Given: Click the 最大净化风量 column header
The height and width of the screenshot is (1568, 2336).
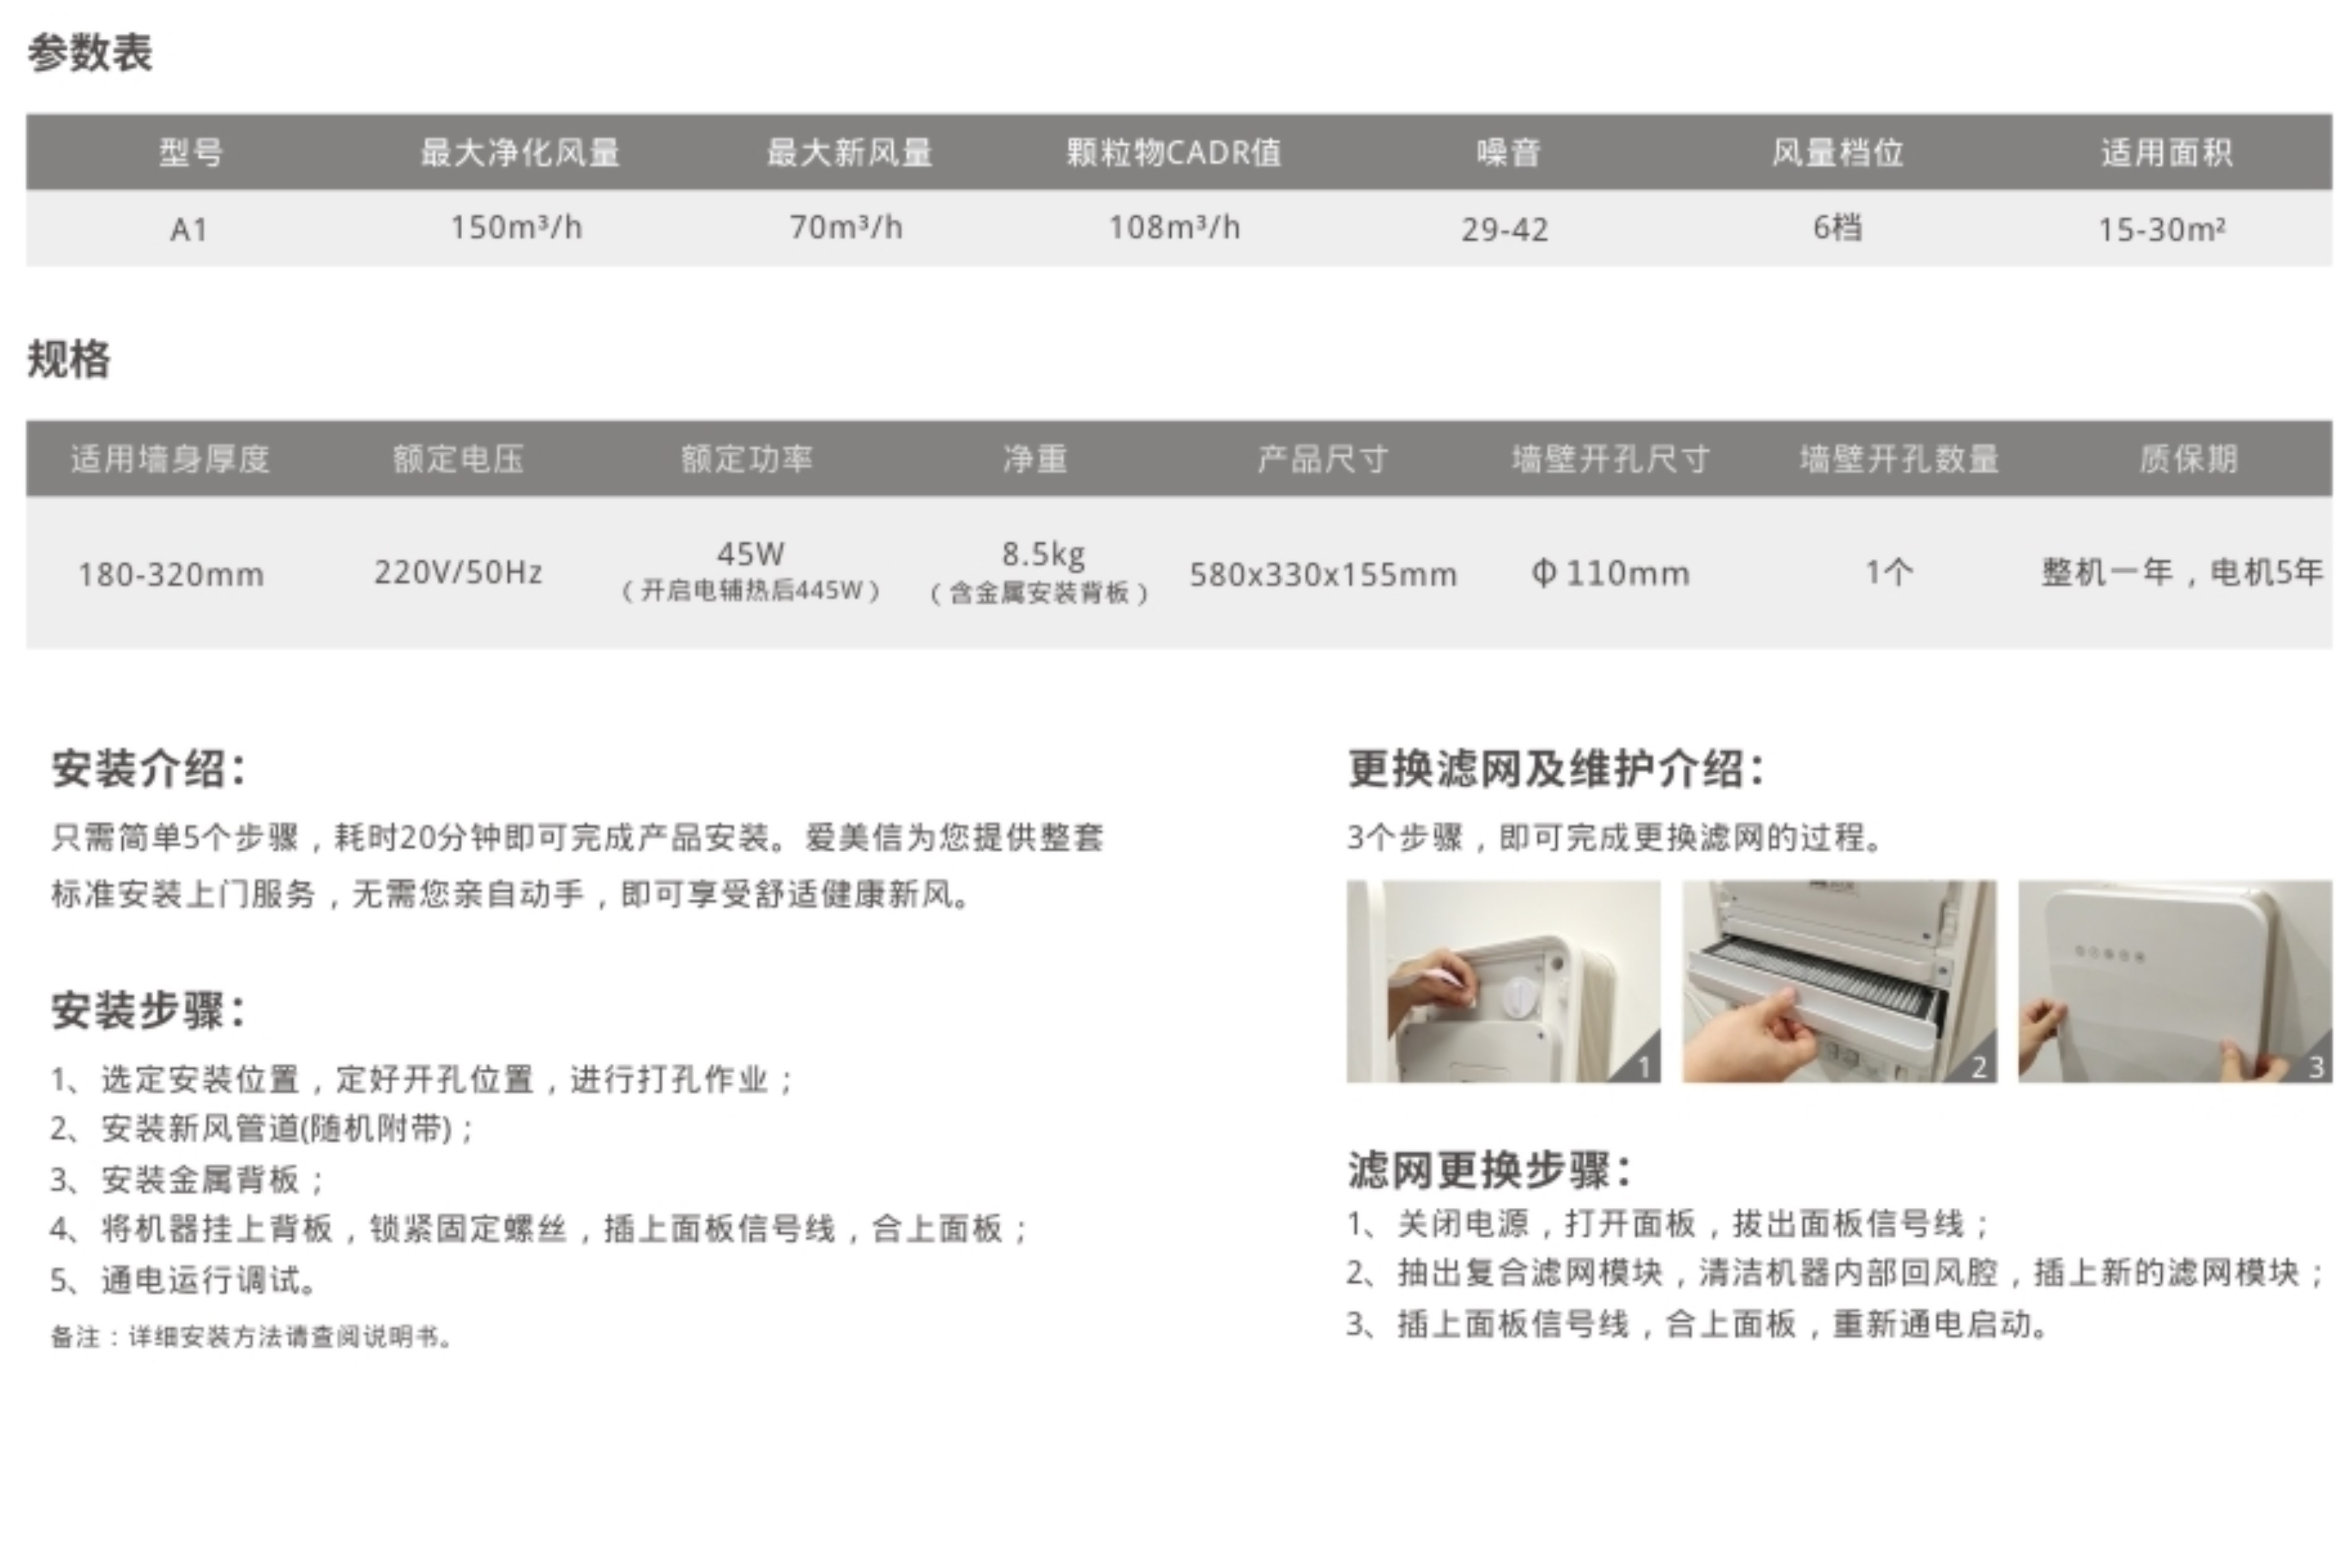Looking at the screenshot, I should coord(519,153).
